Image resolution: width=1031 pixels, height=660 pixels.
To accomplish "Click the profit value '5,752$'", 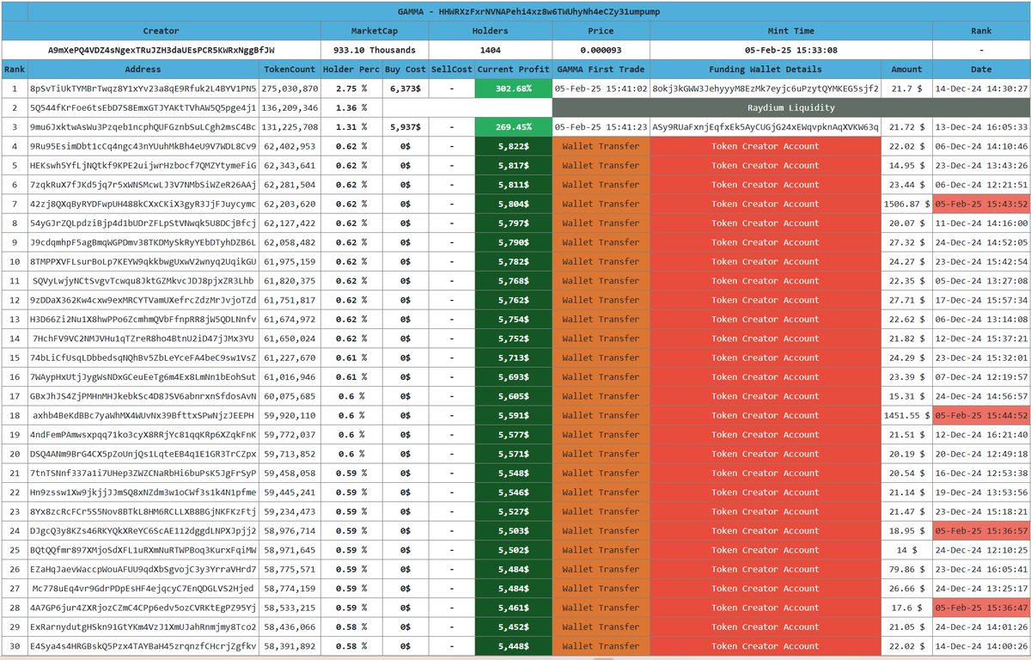I will click(514, 339).
